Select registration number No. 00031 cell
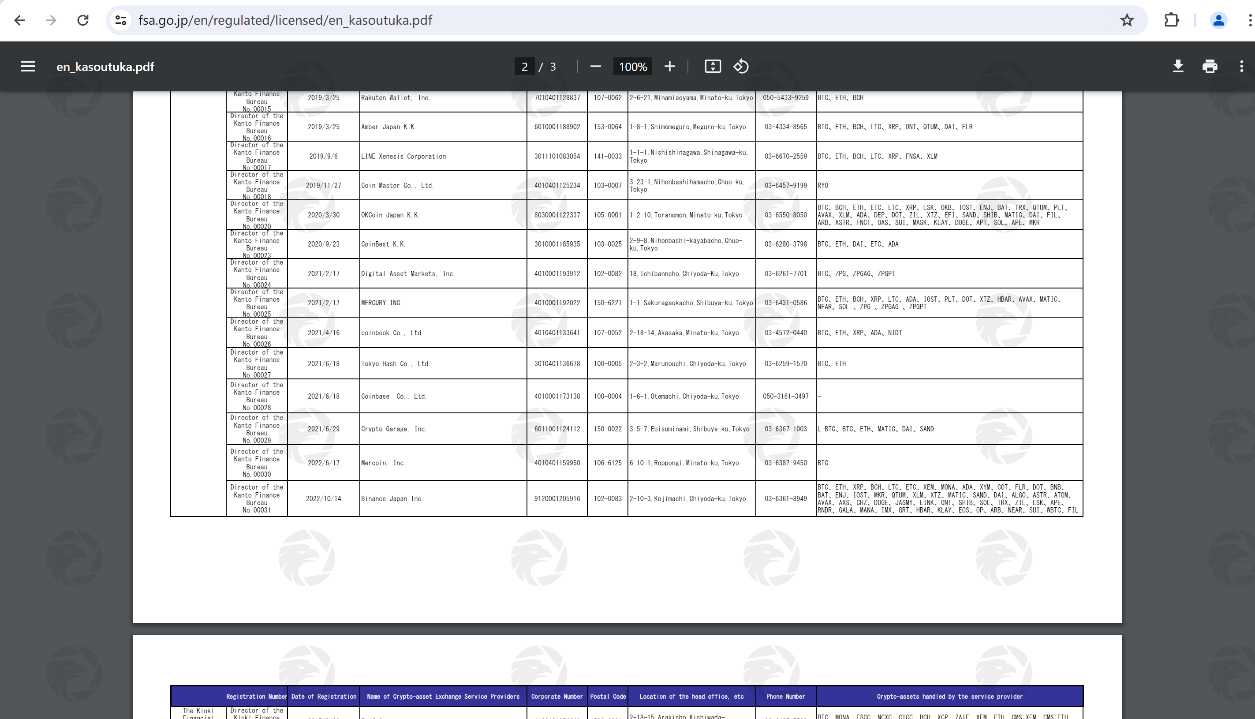1255x719 pixels. click(x=257, y=499)
